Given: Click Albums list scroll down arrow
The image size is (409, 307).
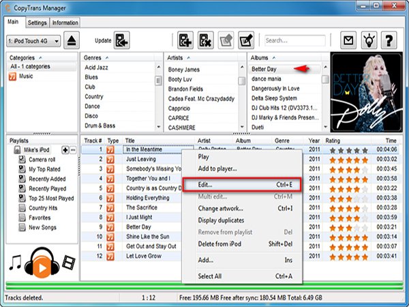Looking at the screenshot, I should point(325,127).
